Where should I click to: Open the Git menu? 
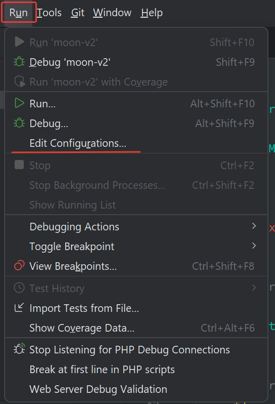pos(78,13)
